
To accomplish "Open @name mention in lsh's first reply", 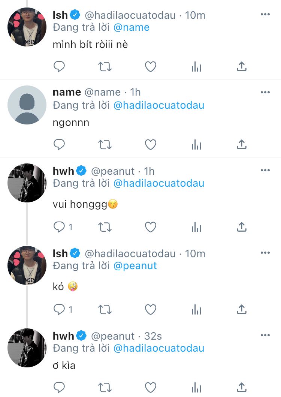I will [x=131, y=27].
